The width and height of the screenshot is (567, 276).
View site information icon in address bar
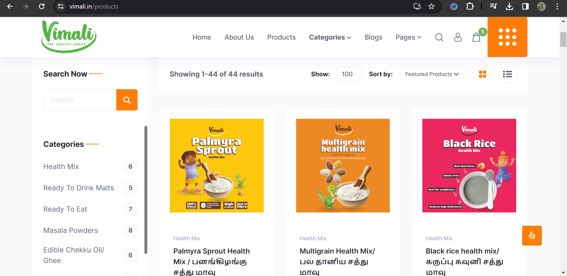[x=61, y=6]
